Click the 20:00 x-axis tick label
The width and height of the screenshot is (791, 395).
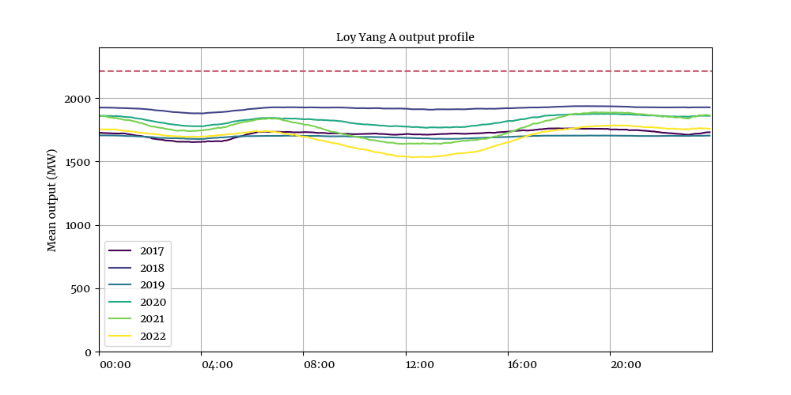(x=626, y=364)
